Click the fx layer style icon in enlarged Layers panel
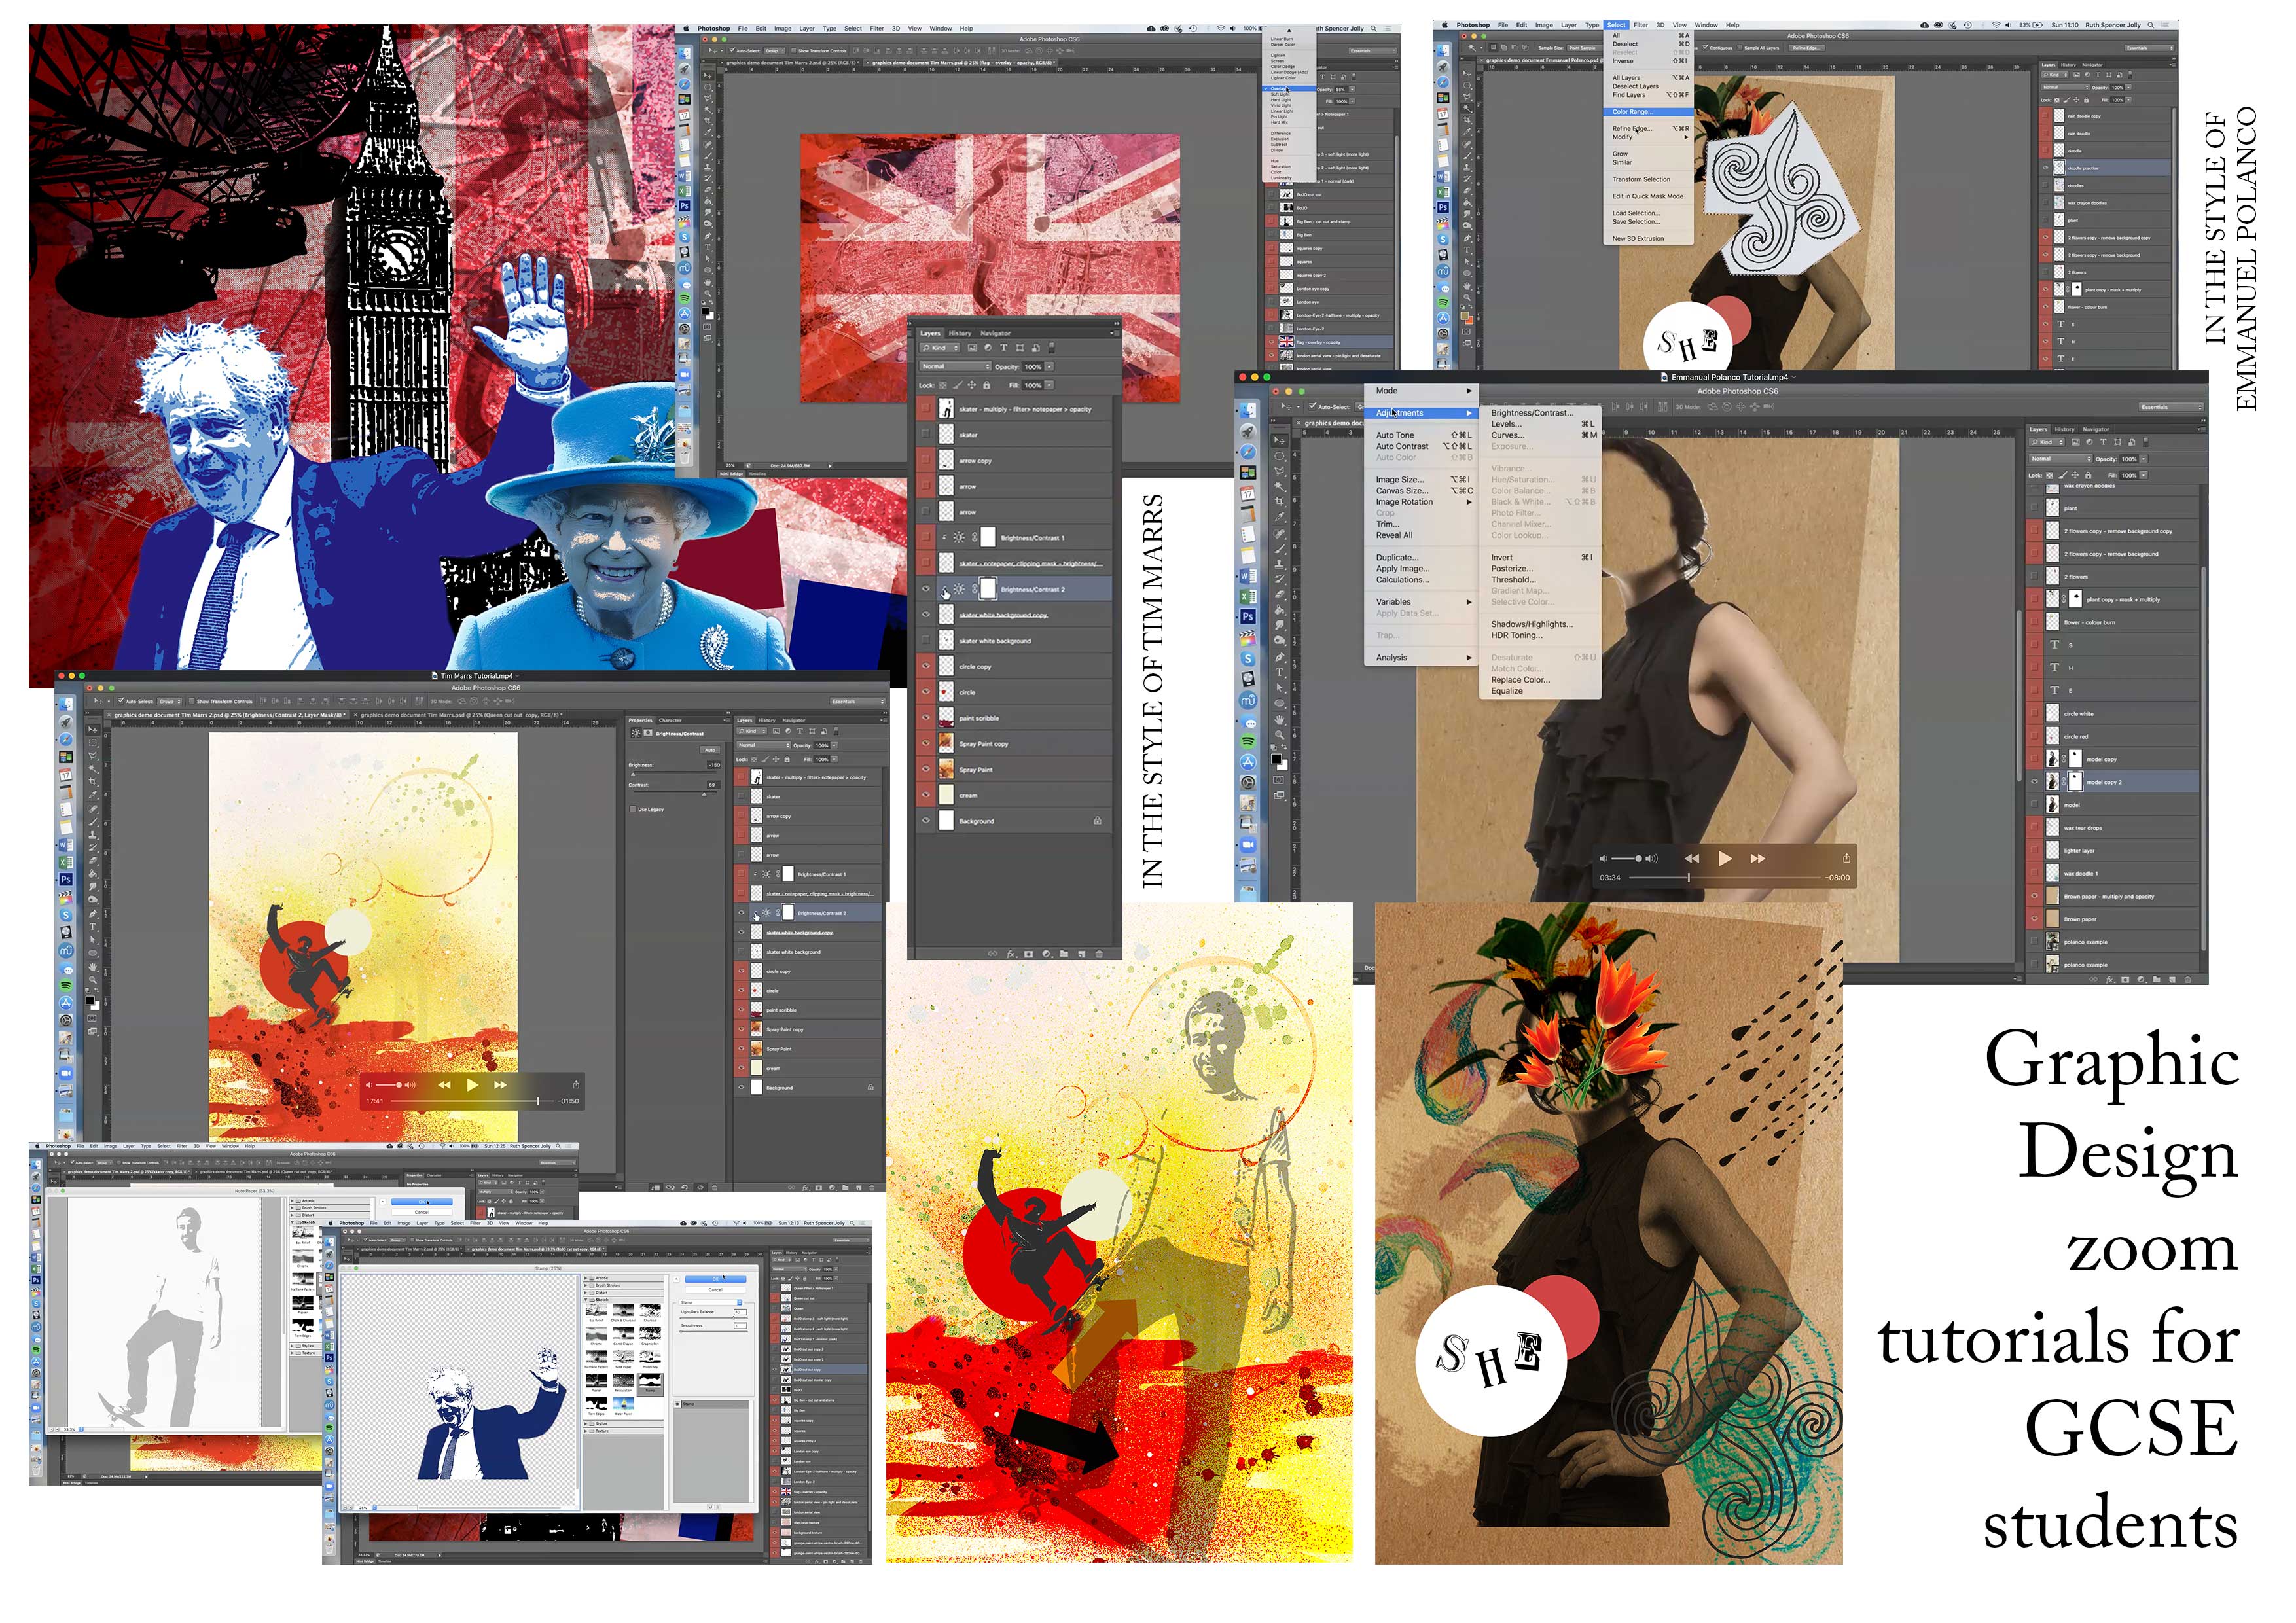The width and height of the screenshot is (2296, 1623). (x=1012, y=954)
